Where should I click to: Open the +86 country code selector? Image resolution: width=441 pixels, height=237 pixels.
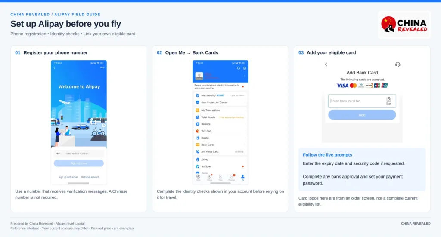pos(58,154)
